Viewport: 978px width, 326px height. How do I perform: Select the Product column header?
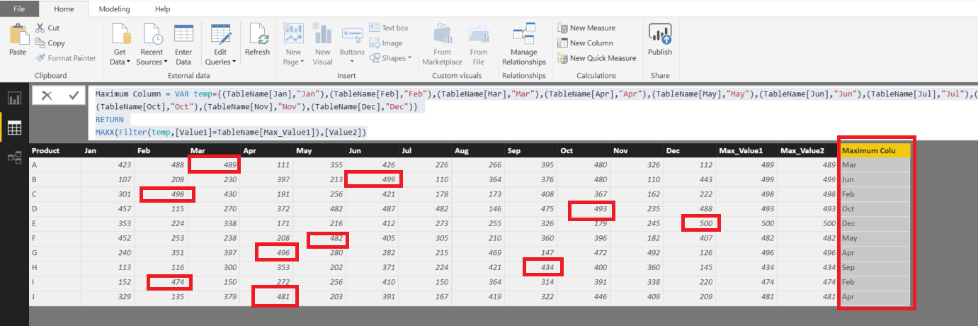point(55,150)
